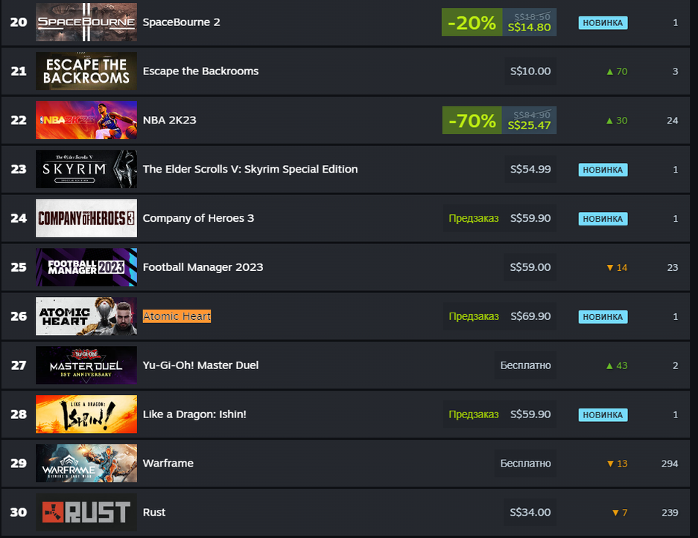Viewport: 698px width, 538px height.
Task: Open the highlighted Atomic Heart title link
Action: [x=177, y=316]
